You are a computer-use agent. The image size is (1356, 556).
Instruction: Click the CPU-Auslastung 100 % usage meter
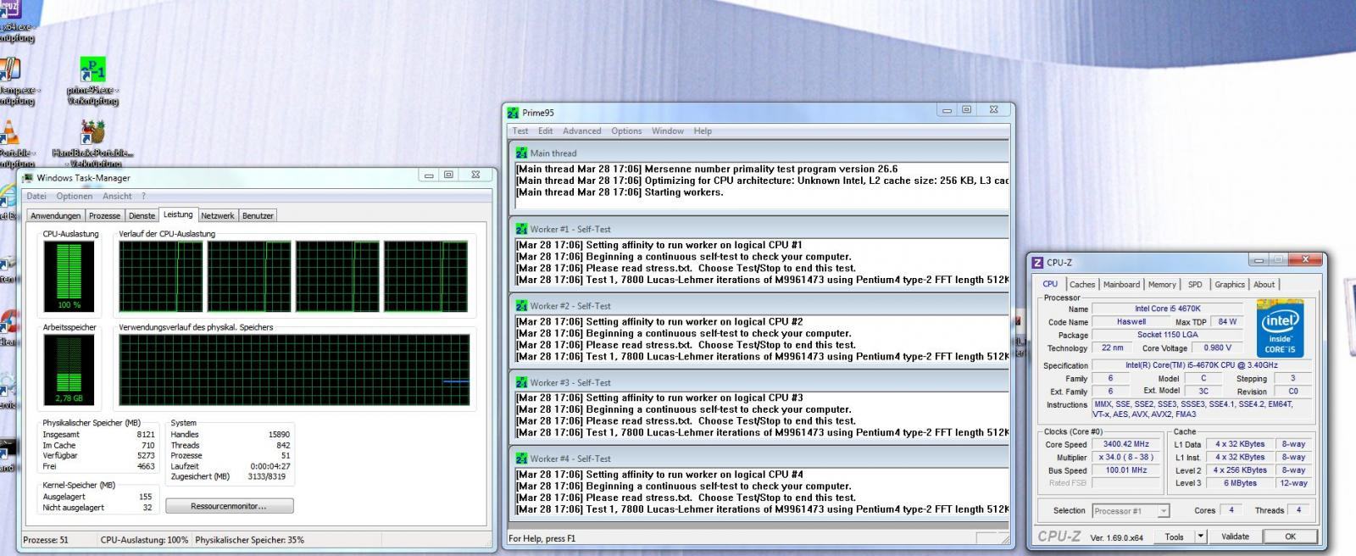(x=69, y=277)
